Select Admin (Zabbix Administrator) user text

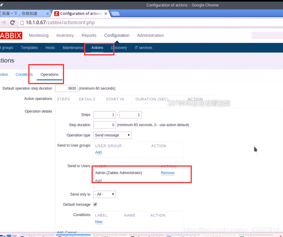click(119, 173)
